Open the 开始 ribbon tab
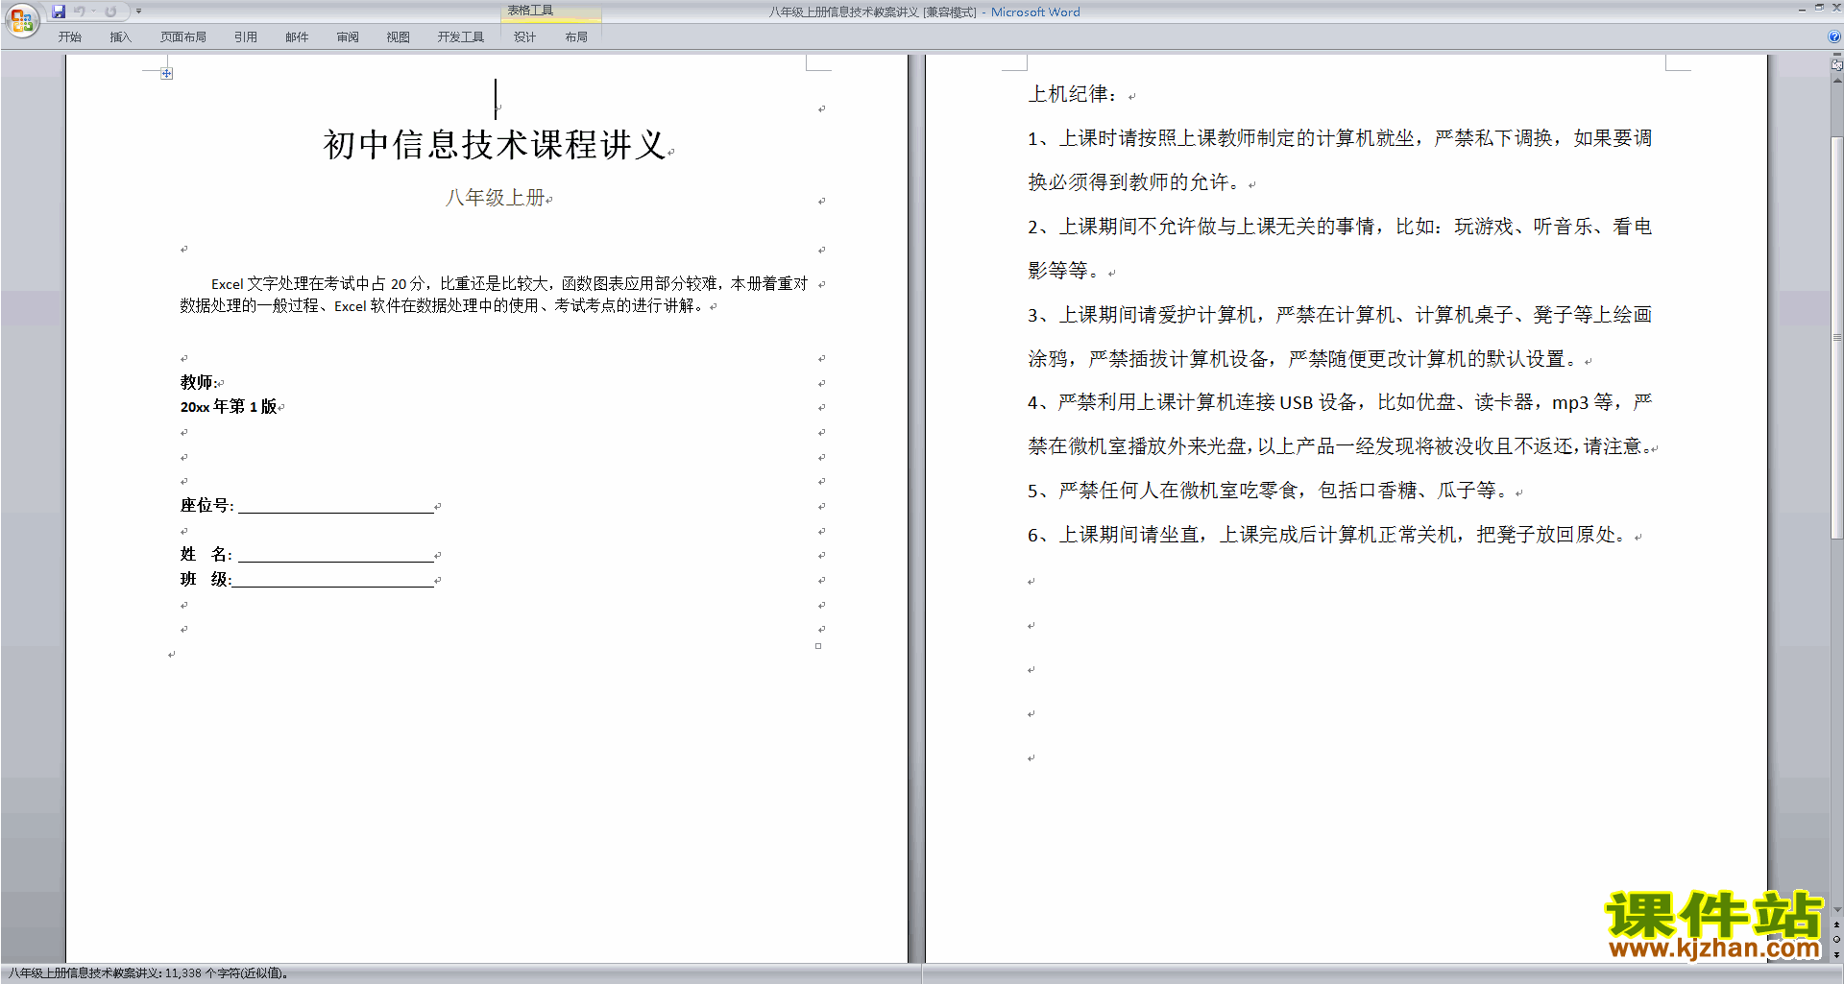This screenshot has height=984, width=1844. pyautogui.click(x=70, y=36)
